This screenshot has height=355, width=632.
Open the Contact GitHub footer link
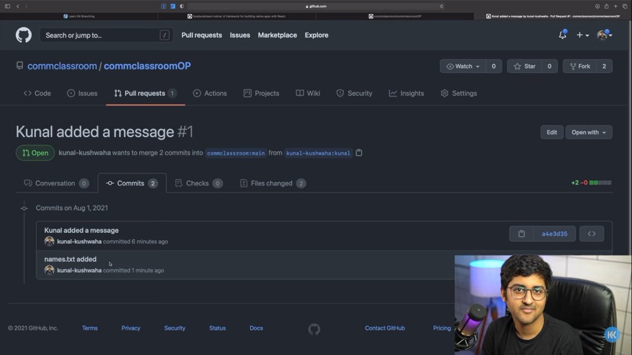pyautogui.click(x=385, y=328)
